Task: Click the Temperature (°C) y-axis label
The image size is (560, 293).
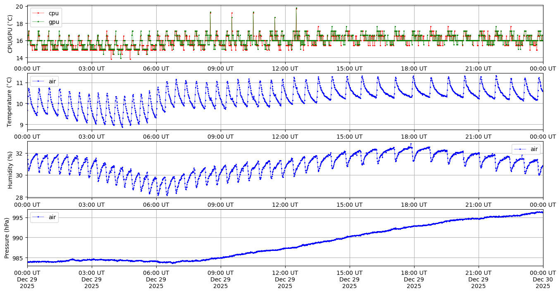Action: [10, 102]
